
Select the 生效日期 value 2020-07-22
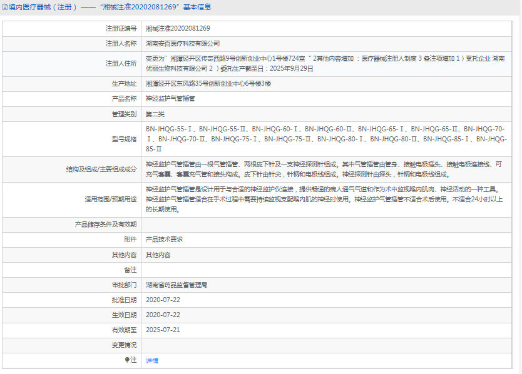pyautogui.click(x=163, y=315)
